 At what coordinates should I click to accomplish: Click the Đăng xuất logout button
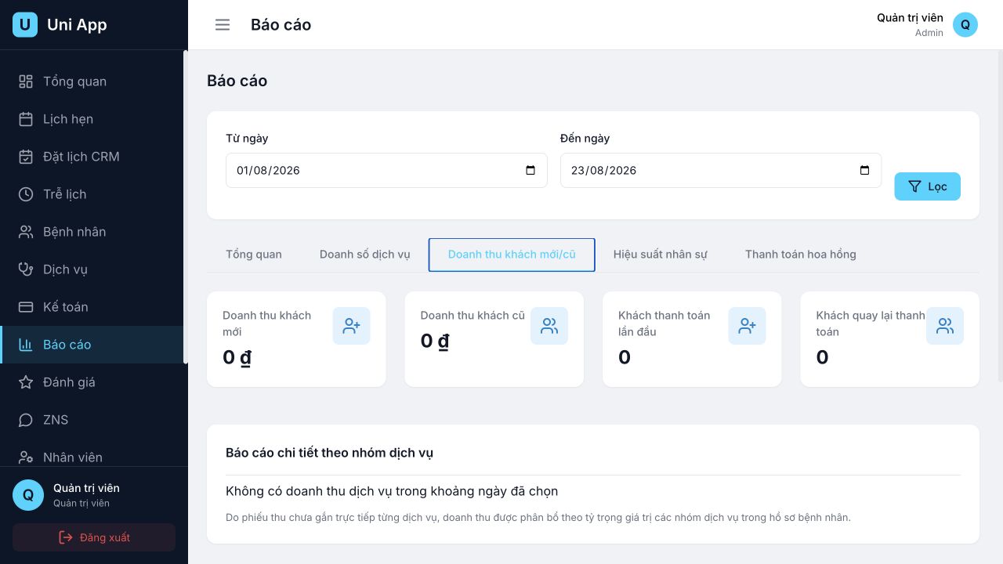pos(94,537)
